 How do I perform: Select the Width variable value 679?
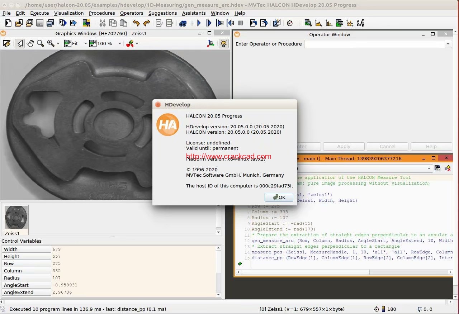coord(57,249)
